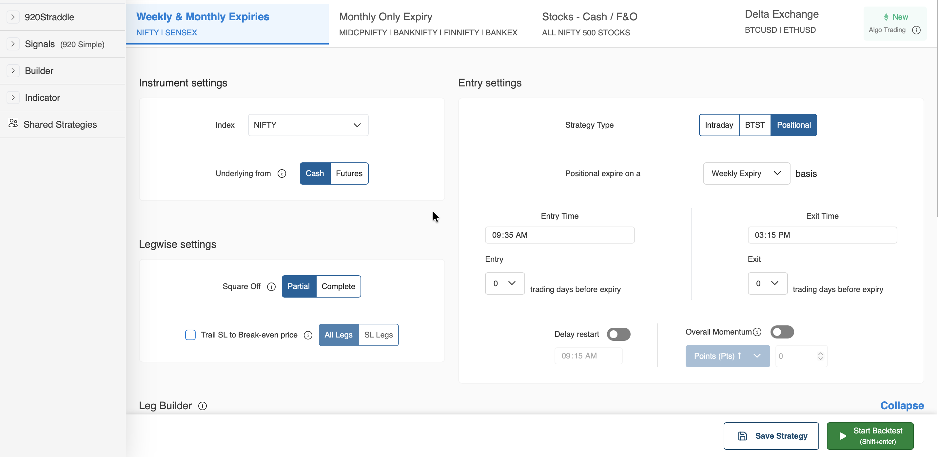This screenshot has height=457, width=938.
Task: Switch to Monthly Only Expiry tab
Action: pyautogui.click(x=428, y=24)
